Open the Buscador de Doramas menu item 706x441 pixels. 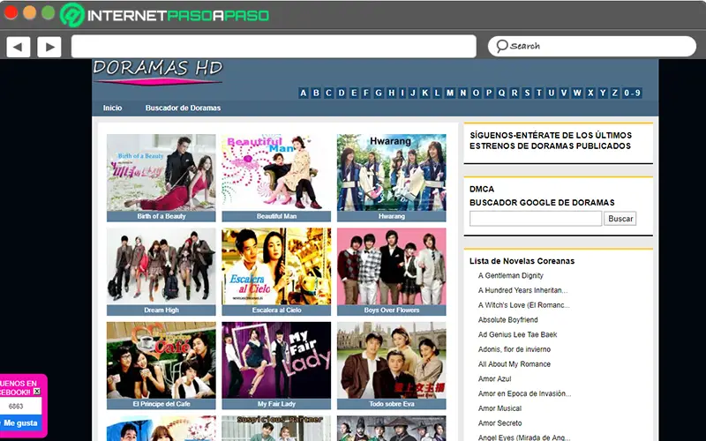(x=183, y=108)
